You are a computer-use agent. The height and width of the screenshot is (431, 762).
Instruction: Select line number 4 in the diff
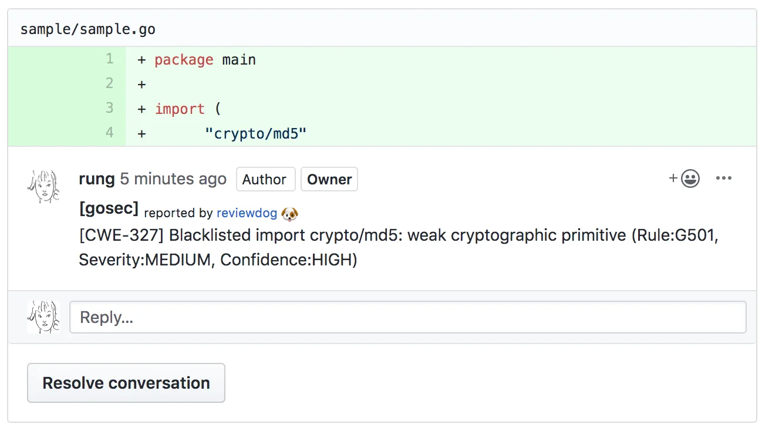109,133
